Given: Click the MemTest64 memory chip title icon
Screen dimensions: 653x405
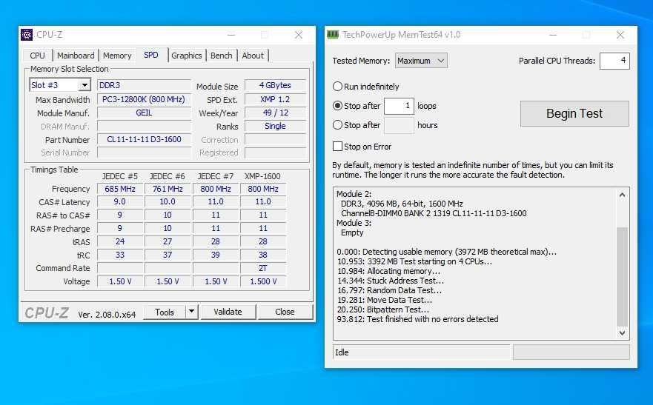Looking at the screenshot, I should click(333, 35).
